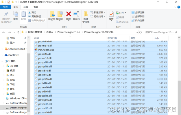This screenshot has height=115, width=181.
Task: Select 下载 (Downloads) in navigation pane
Action: click(x=11, y=84)
